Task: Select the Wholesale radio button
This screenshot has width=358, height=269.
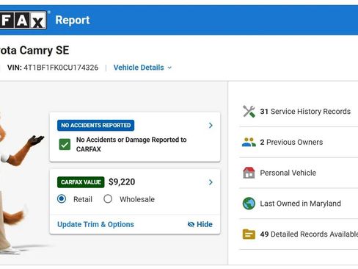Action: click(108, 198)
